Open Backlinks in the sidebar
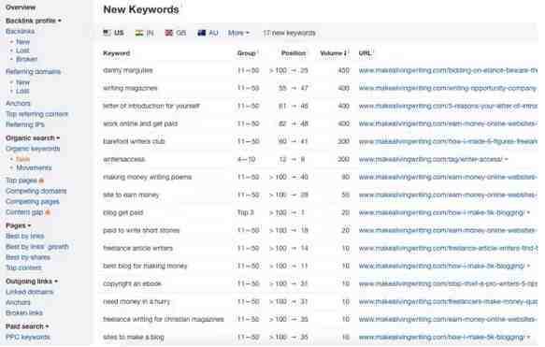The height and width of the screenshot is (347, 545). 21,31
